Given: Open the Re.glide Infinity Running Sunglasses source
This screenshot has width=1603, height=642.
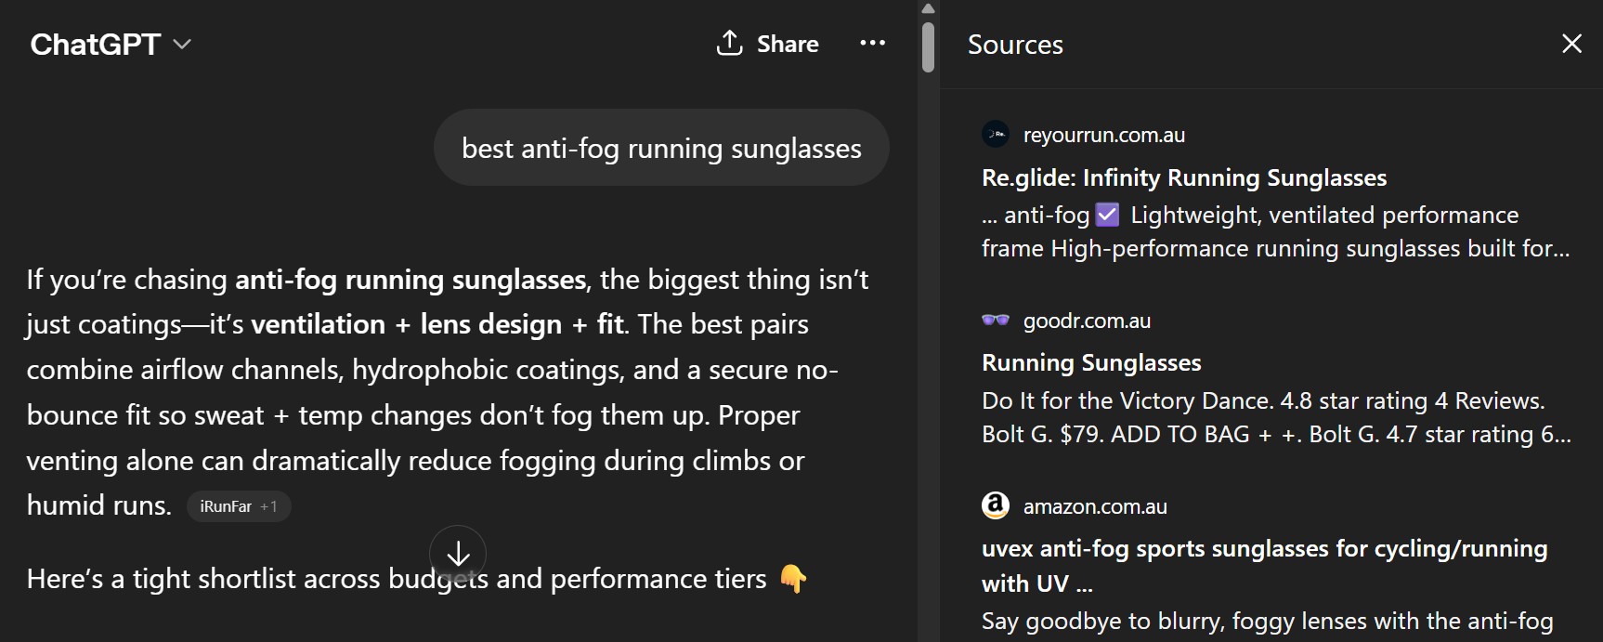Looking at the screenshot, I should coord(1183,177).
